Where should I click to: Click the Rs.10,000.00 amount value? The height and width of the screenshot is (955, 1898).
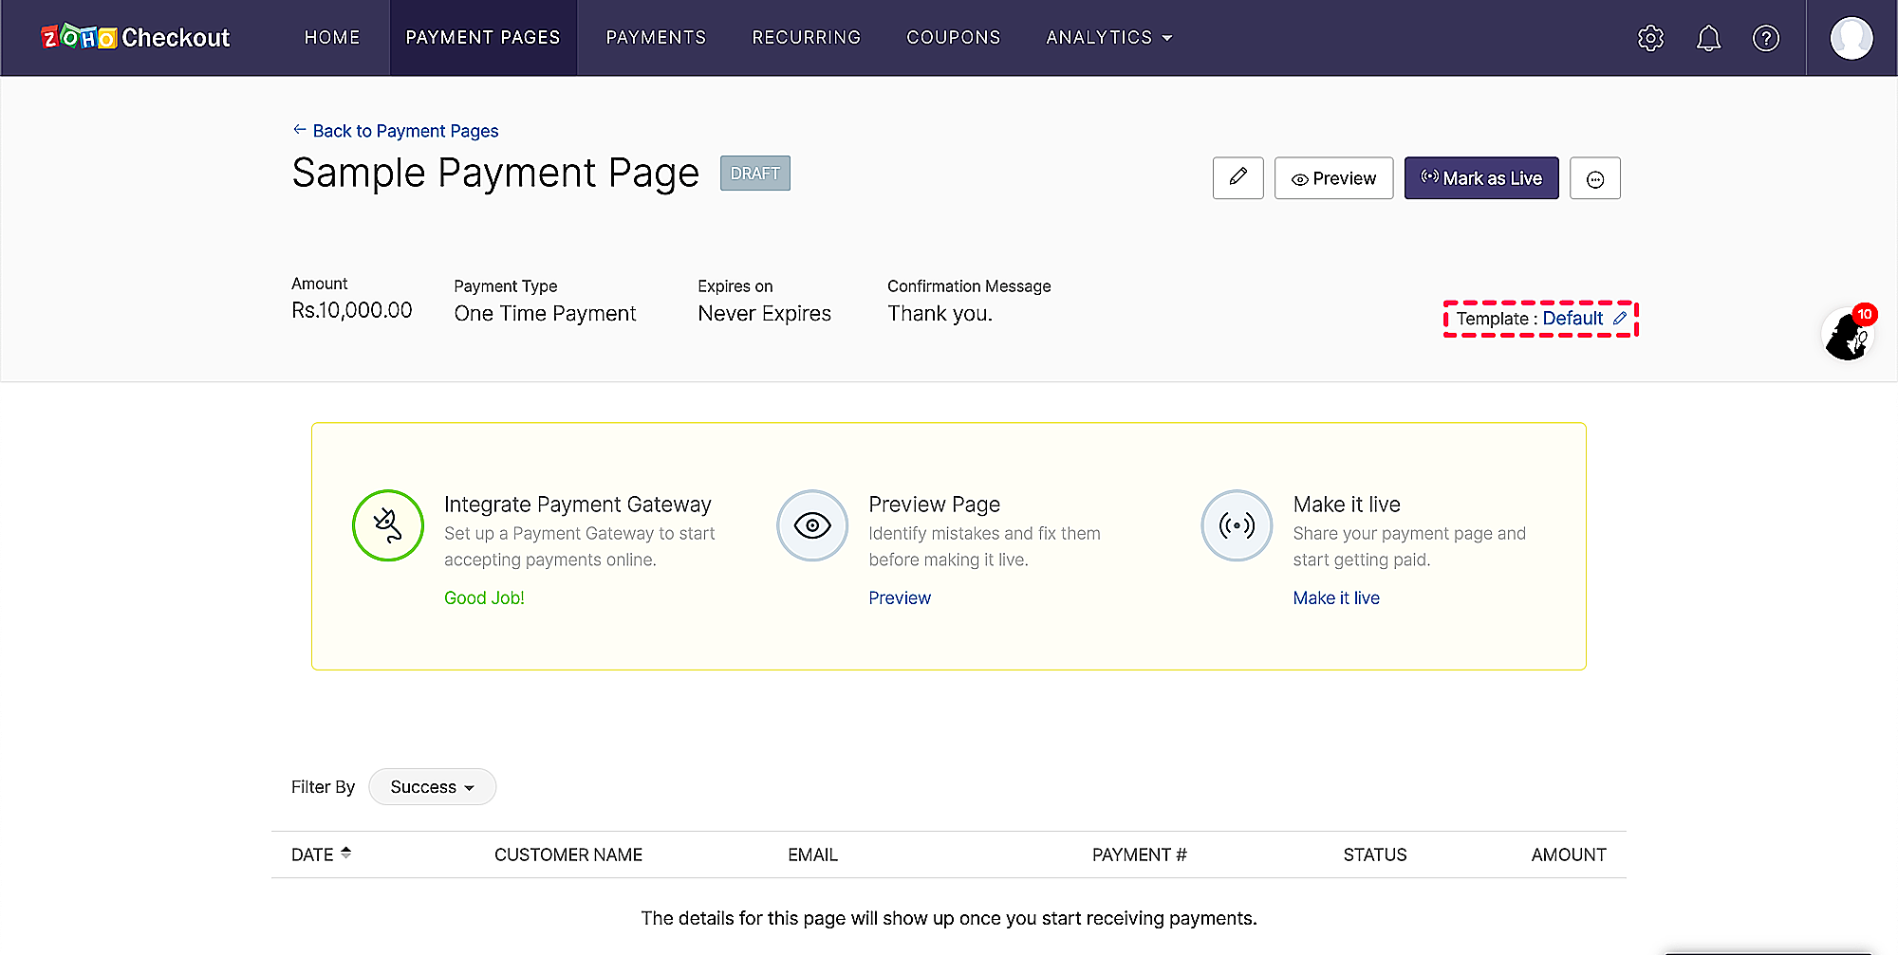pyautogui.click(x=352, y=311)
